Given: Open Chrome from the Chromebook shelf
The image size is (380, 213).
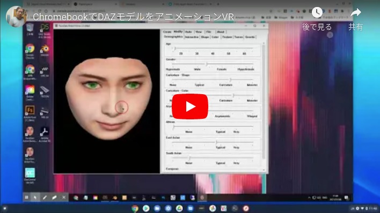Looking at the screenshot, I should pyautogui.click(x=135, y=208).
